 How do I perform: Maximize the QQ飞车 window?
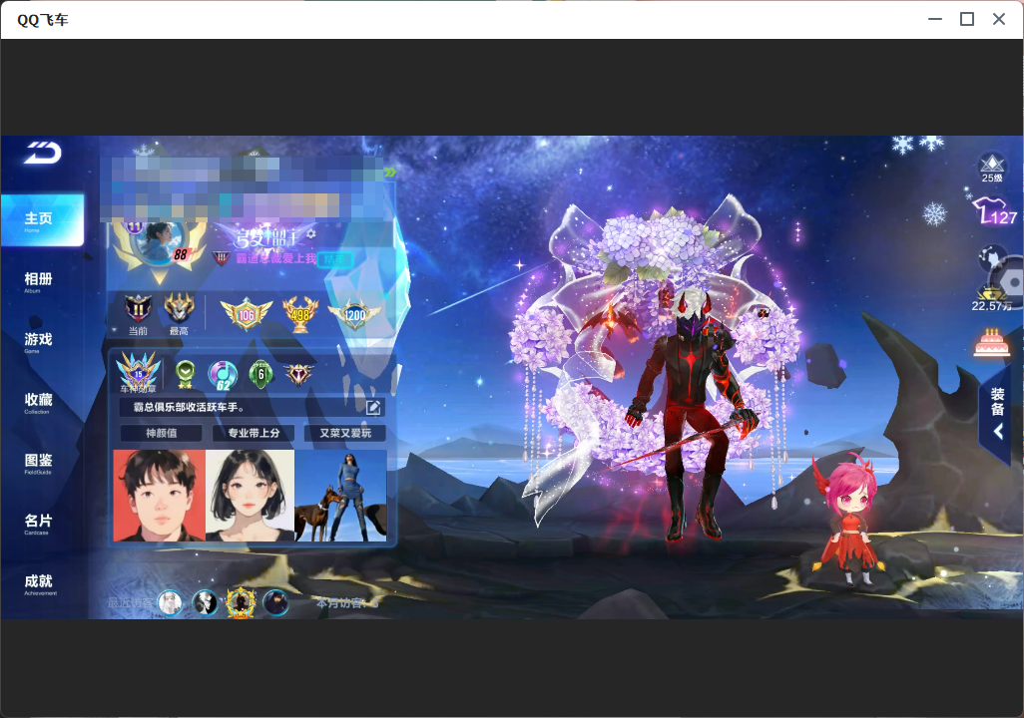[967, 20]
